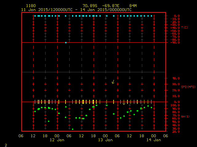
Task: Click the 40.0 wind speed tick label
Action: click(x=176, y=78)
